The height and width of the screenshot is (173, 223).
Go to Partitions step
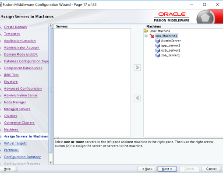click(x=11, y=150)
